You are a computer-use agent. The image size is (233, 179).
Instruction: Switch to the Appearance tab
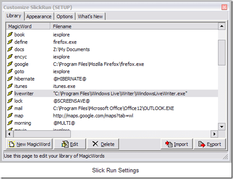click(x=39, y=17)
